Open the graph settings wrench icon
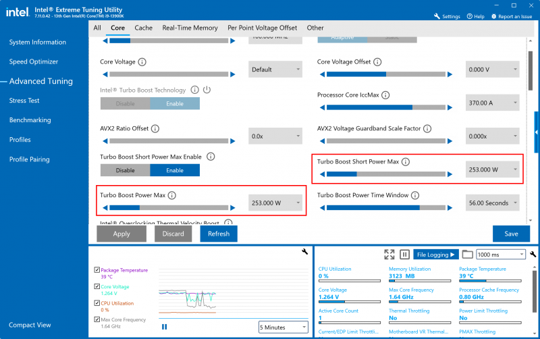The image size is (540, 339). pos(304,252)
